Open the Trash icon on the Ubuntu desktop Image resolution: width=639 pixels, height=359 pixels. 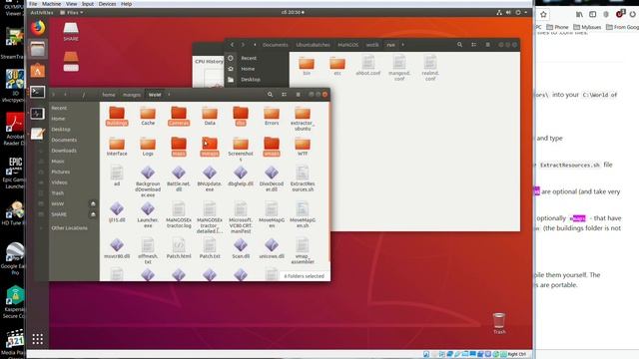499,323
